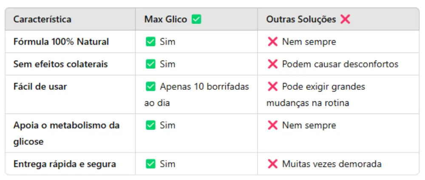Click the Sem efeitos colaterais label

[60, 64]
